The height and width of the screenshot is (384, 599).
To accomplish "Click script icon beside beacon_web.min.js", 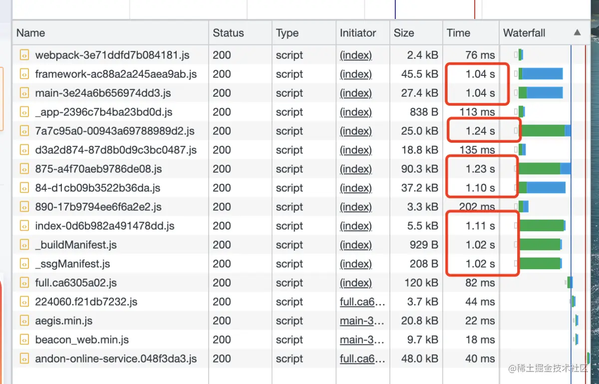I will pos(24,340).
